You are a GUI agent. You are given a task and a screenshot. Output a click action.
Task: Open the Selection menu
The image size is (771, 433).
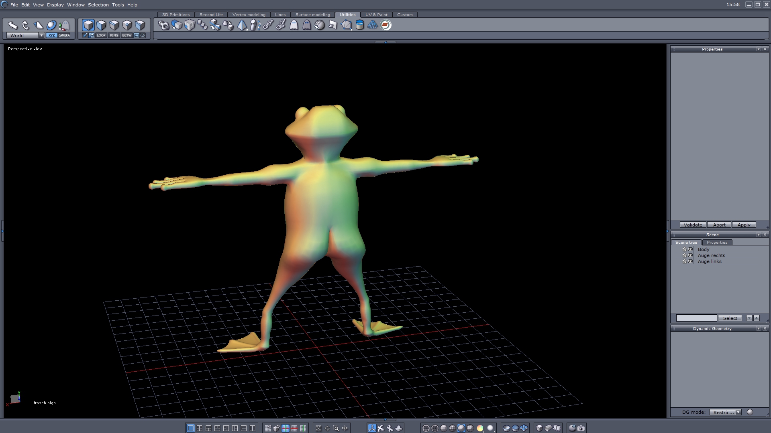pyautogui.click(x=98, y=5)
